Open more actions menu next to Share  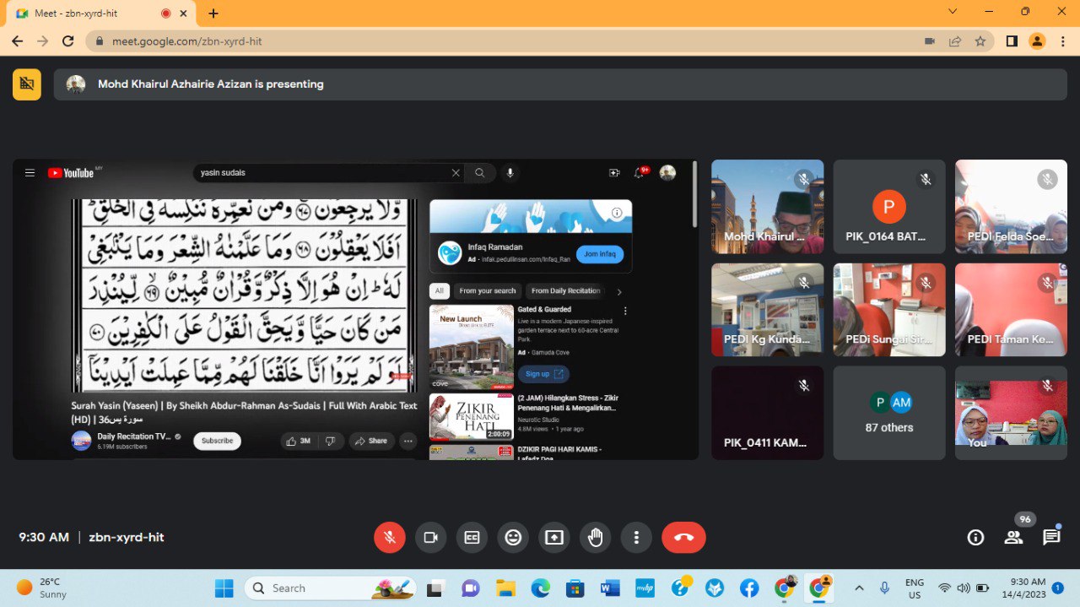pos(408,441)
